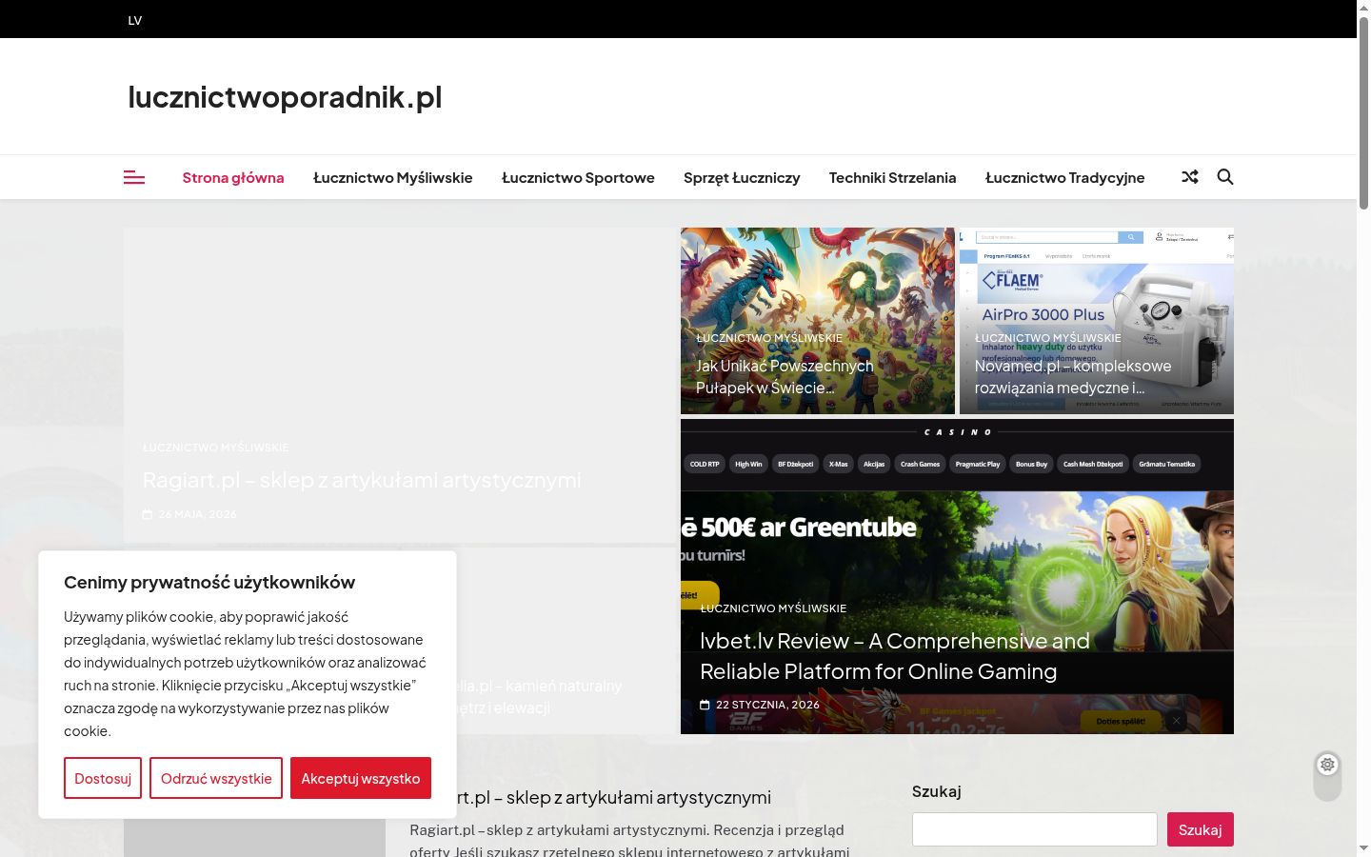This screenshot has height=857, width=1371.
Task: Open Sprzęt Łuczniczy menu item
Action: [x=742, y=178]
